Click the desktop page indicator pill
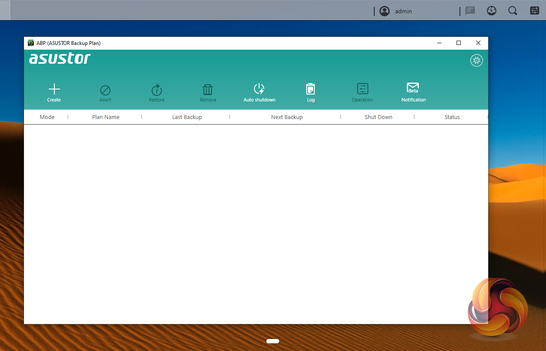Viewport: 546px width, 351px height. [x=273, y=341]
